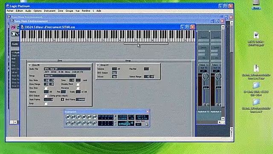Image resolution: width=273 pixels, height=154 pixels.
Task: Click the Logic Platinum title bar icon
Action: point(8,6)
